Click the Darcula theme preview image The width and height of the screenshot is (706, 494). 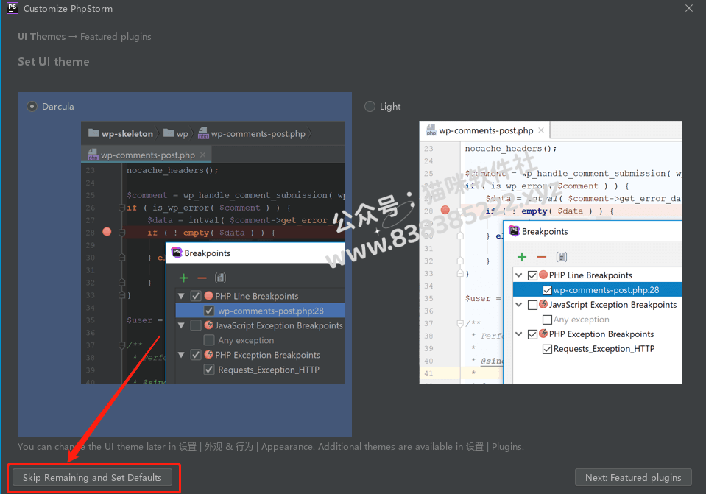[x=213, y=253]
